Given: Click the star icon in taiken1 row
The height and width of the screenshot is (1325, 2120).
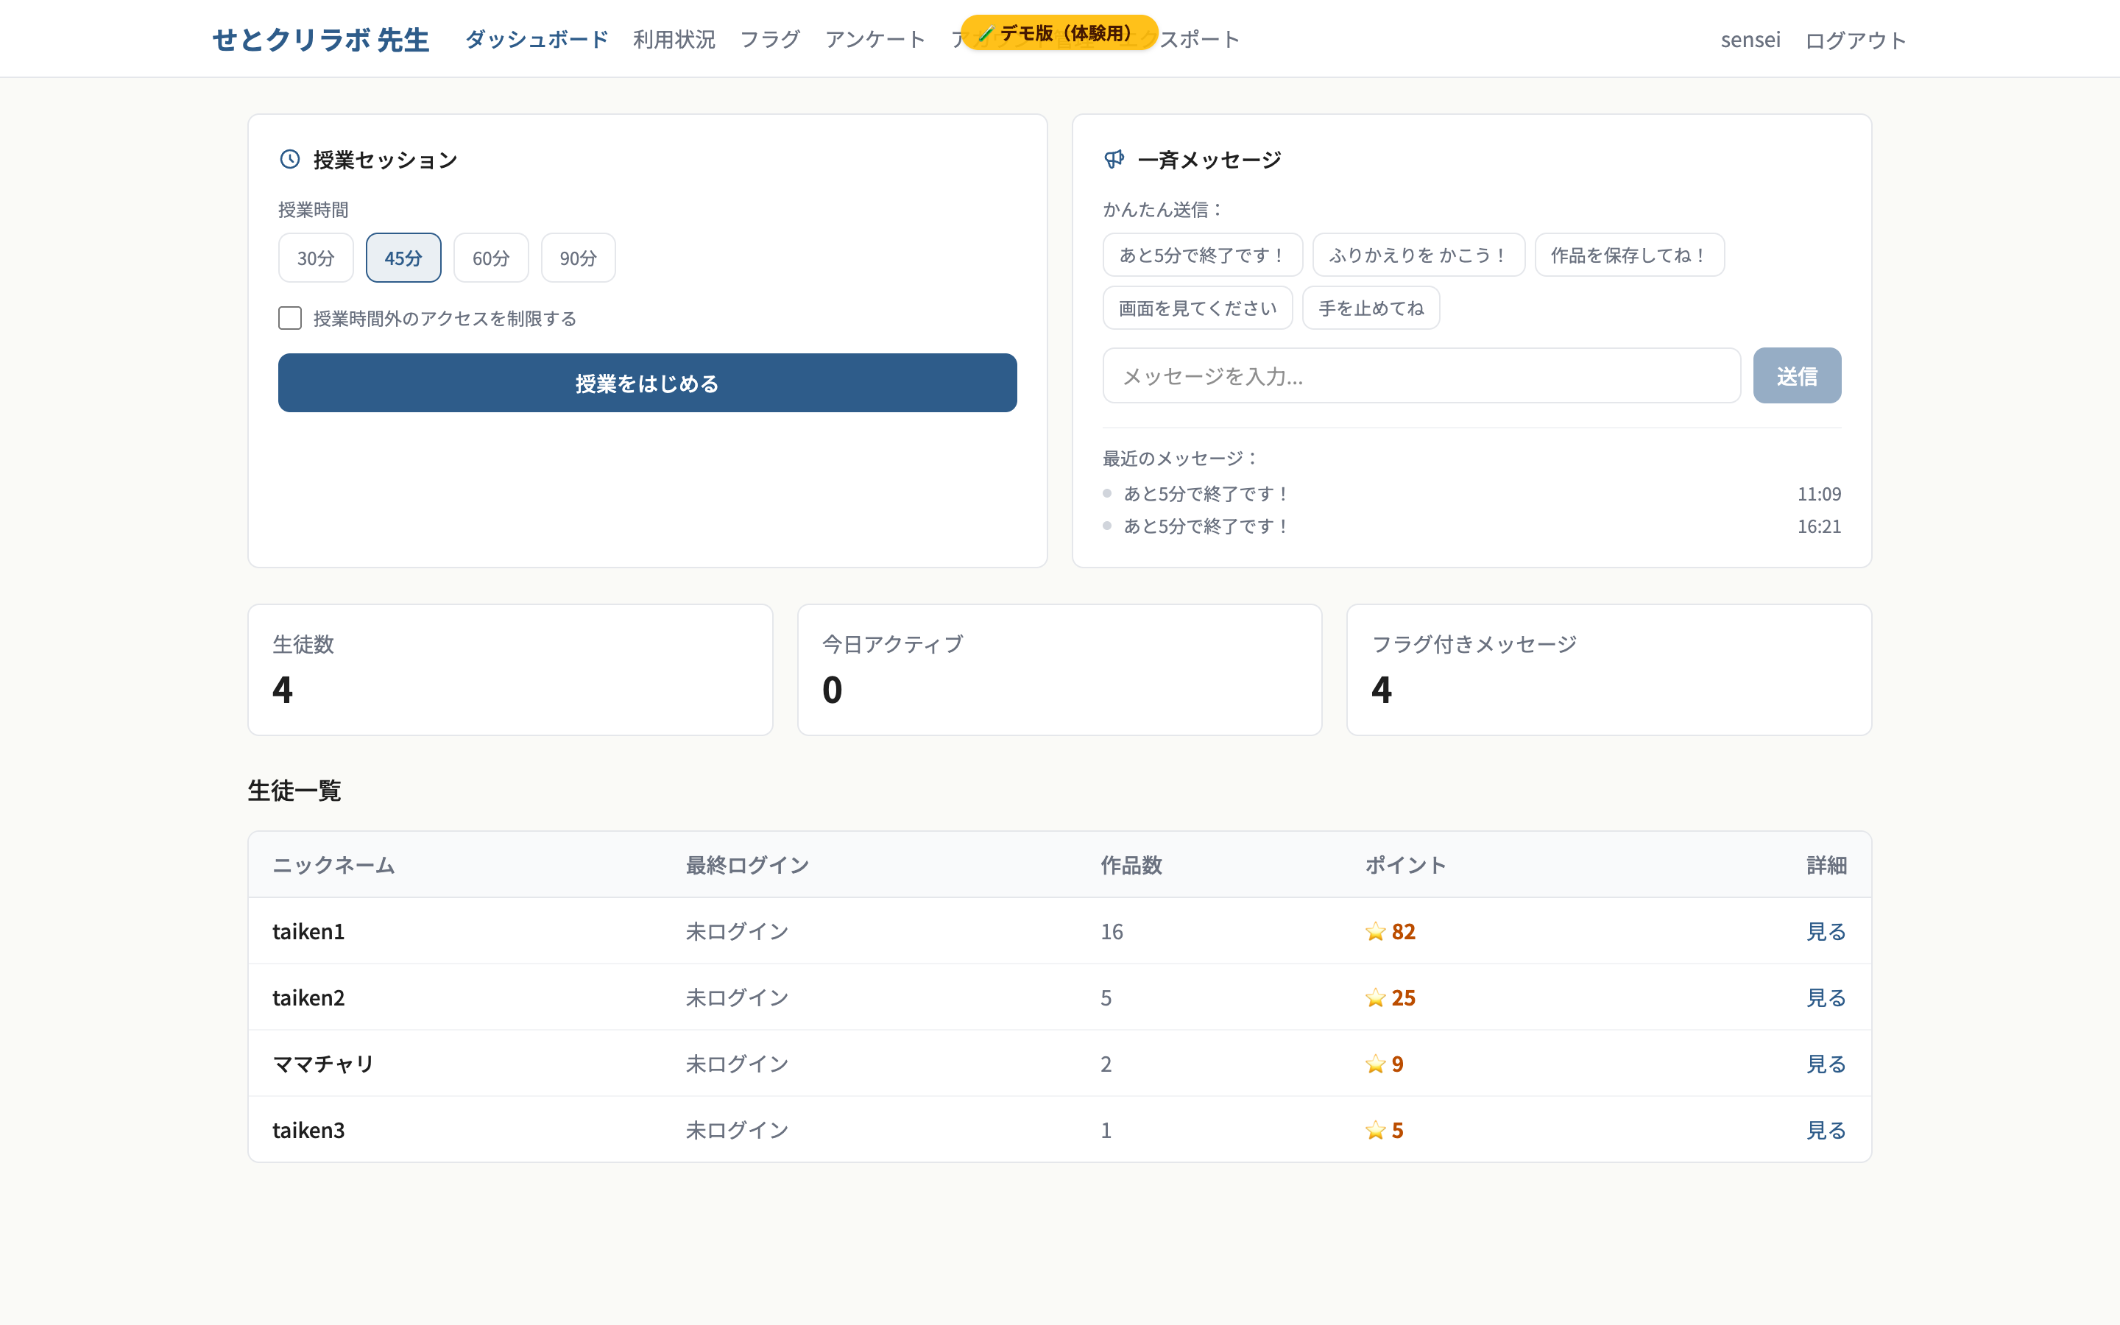Looking at the screenshot, I should (x=1375, y=931).
